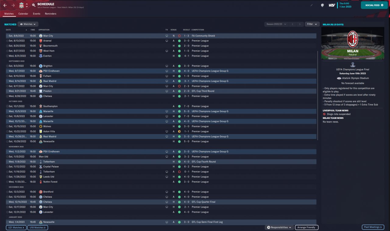Open the Filter dropdown
The image size is (390, 231).
pyautogui.click(x=312, y=24)
